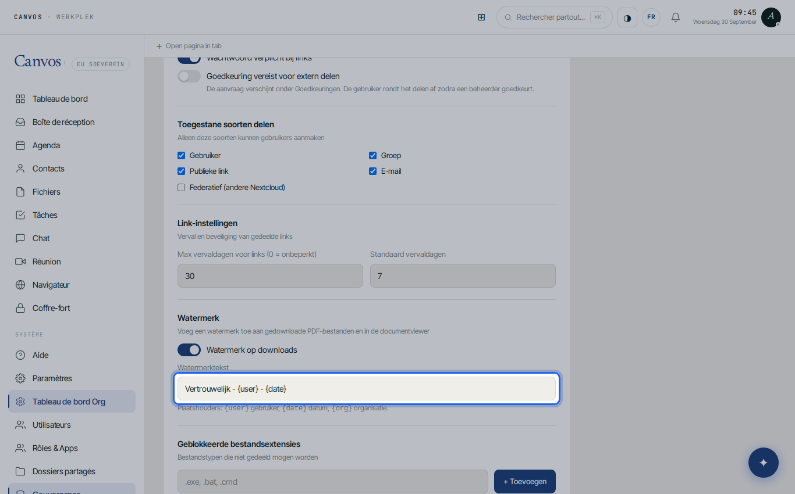Enable Goedkeuring vereist voor extern delen
Image resolution: width=795 pixels, height=494 pixels.
(189, 76)
